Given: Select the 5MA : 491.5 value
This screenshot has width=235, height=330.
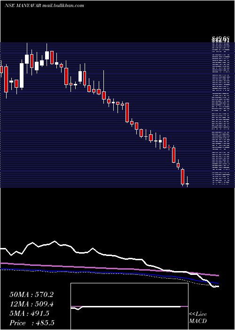Looking at the screenshot, I should pyautogui.click(x=29, y=313).
